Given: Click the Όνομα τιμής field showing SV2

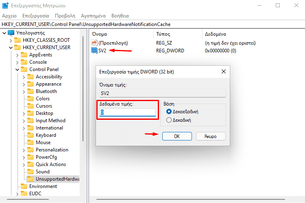Looking at the screenshot, I should point(163,93).
